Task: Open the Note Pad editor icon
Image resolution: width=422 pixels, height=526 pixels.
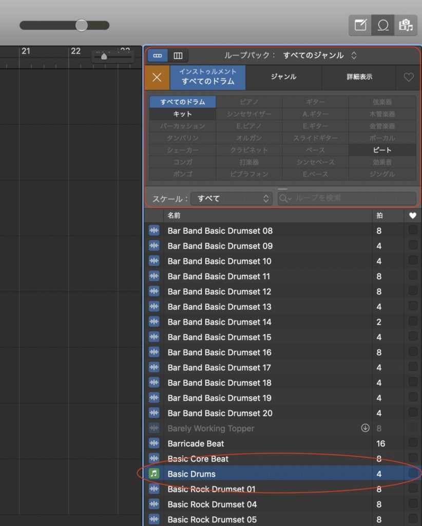Action: point(360,25)
